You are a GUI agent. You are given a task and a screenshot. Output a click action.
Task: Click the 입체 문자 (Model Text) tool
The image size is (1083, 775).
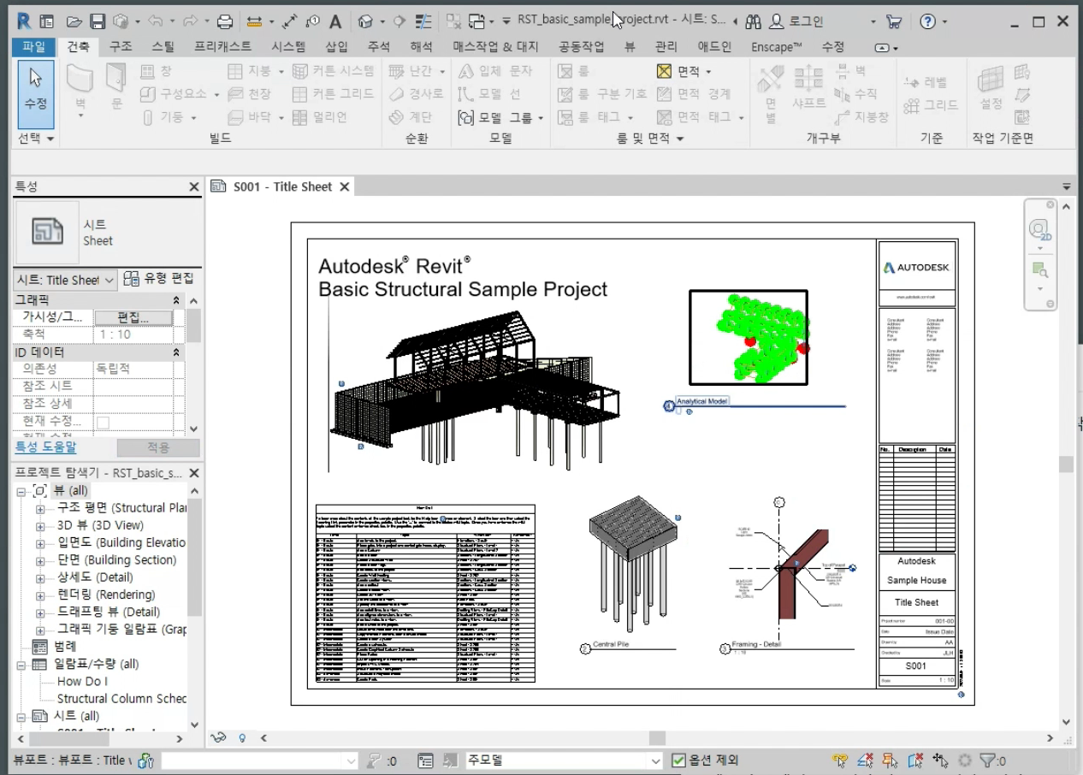coord(495,71)
